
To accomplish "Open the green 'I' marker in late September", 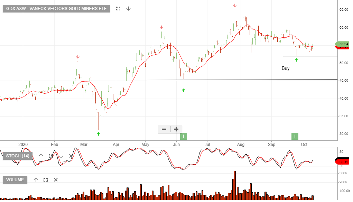I will click(295, 136).
